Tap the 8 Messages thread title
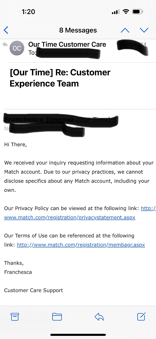156x339 pixels. coord(78,30)
